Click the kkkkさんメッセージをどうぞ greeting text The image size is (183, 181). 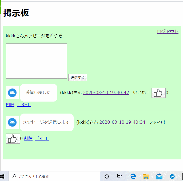tap(34, 36)
